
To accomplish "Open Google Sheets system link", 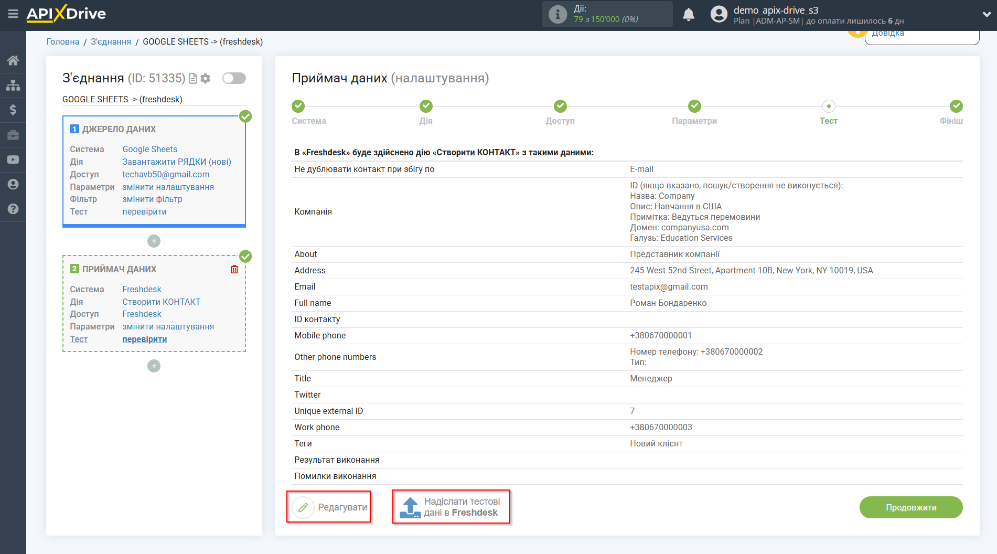I will pos(150,149).
